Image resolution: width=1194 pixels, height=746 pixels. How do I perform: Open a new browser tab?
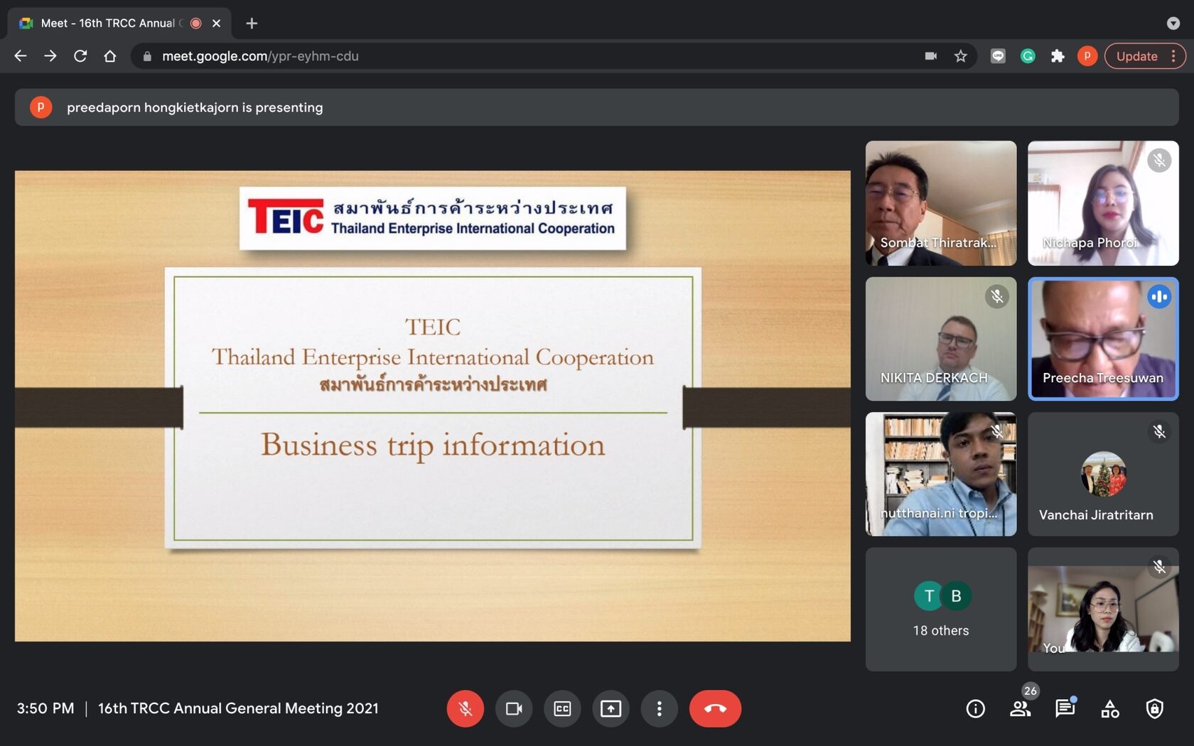coord(252,23)
